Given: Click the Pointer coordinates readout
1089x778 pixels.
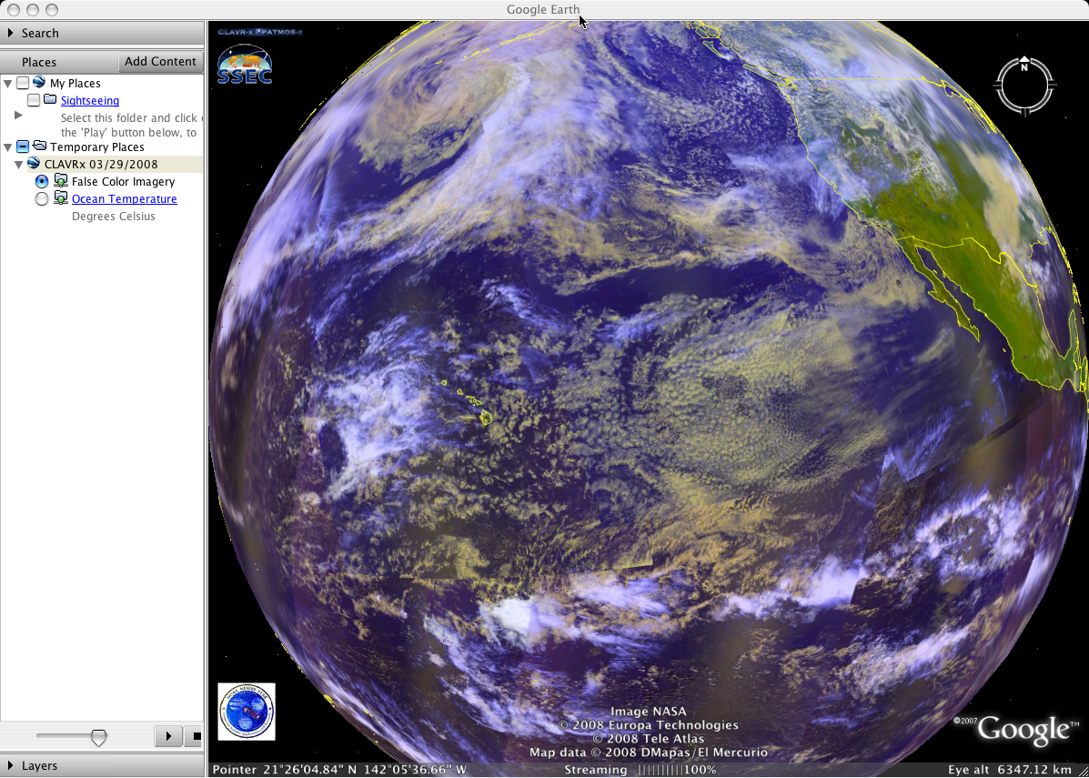Looking at the screenshot, I should point(339,770).
